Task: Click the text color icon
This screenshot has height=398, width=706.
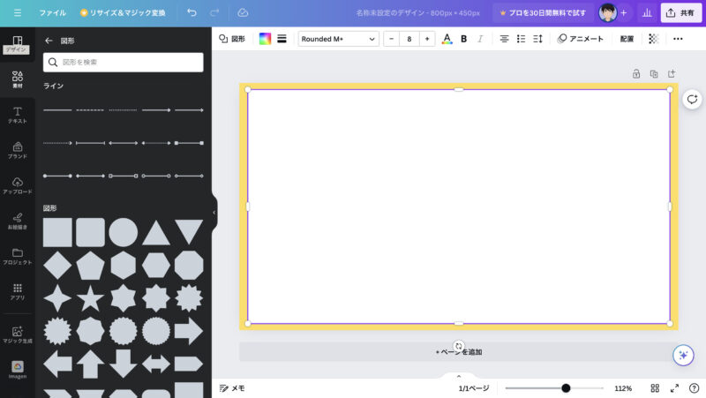Action: tap(447, 39)
